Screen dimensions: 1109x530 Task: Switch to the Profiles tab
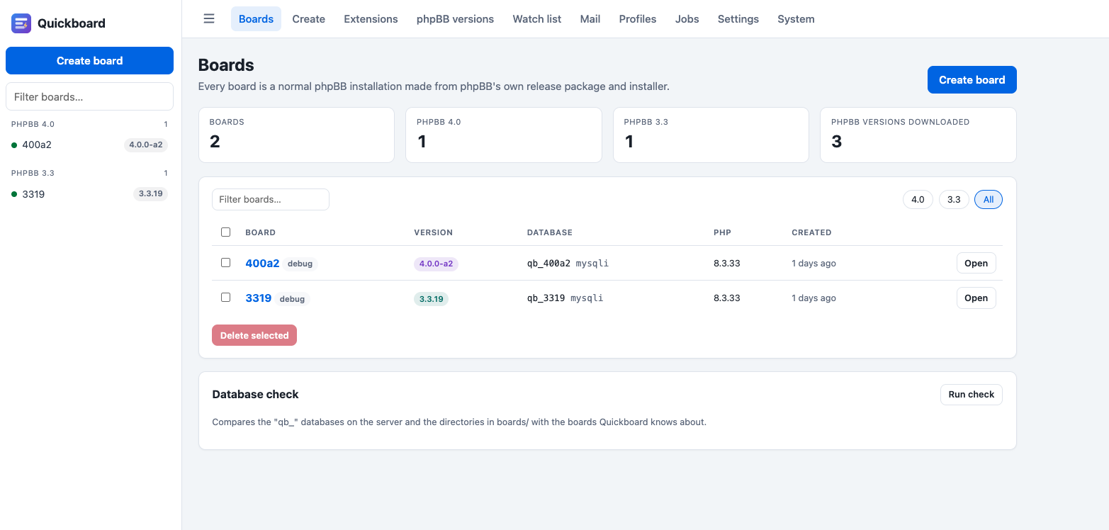point(638,19)
